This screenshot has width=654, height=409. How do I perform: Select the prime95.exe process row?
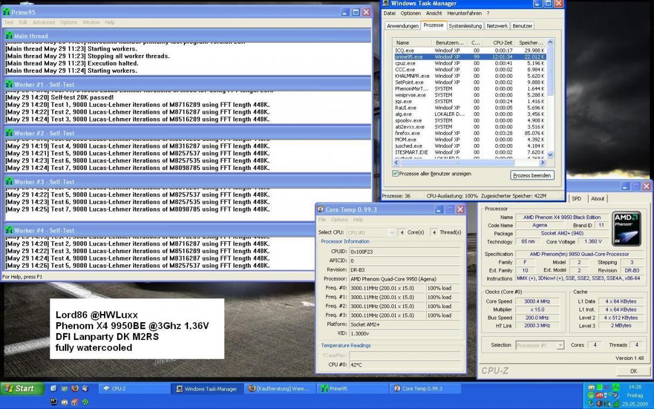pos(470,57)
